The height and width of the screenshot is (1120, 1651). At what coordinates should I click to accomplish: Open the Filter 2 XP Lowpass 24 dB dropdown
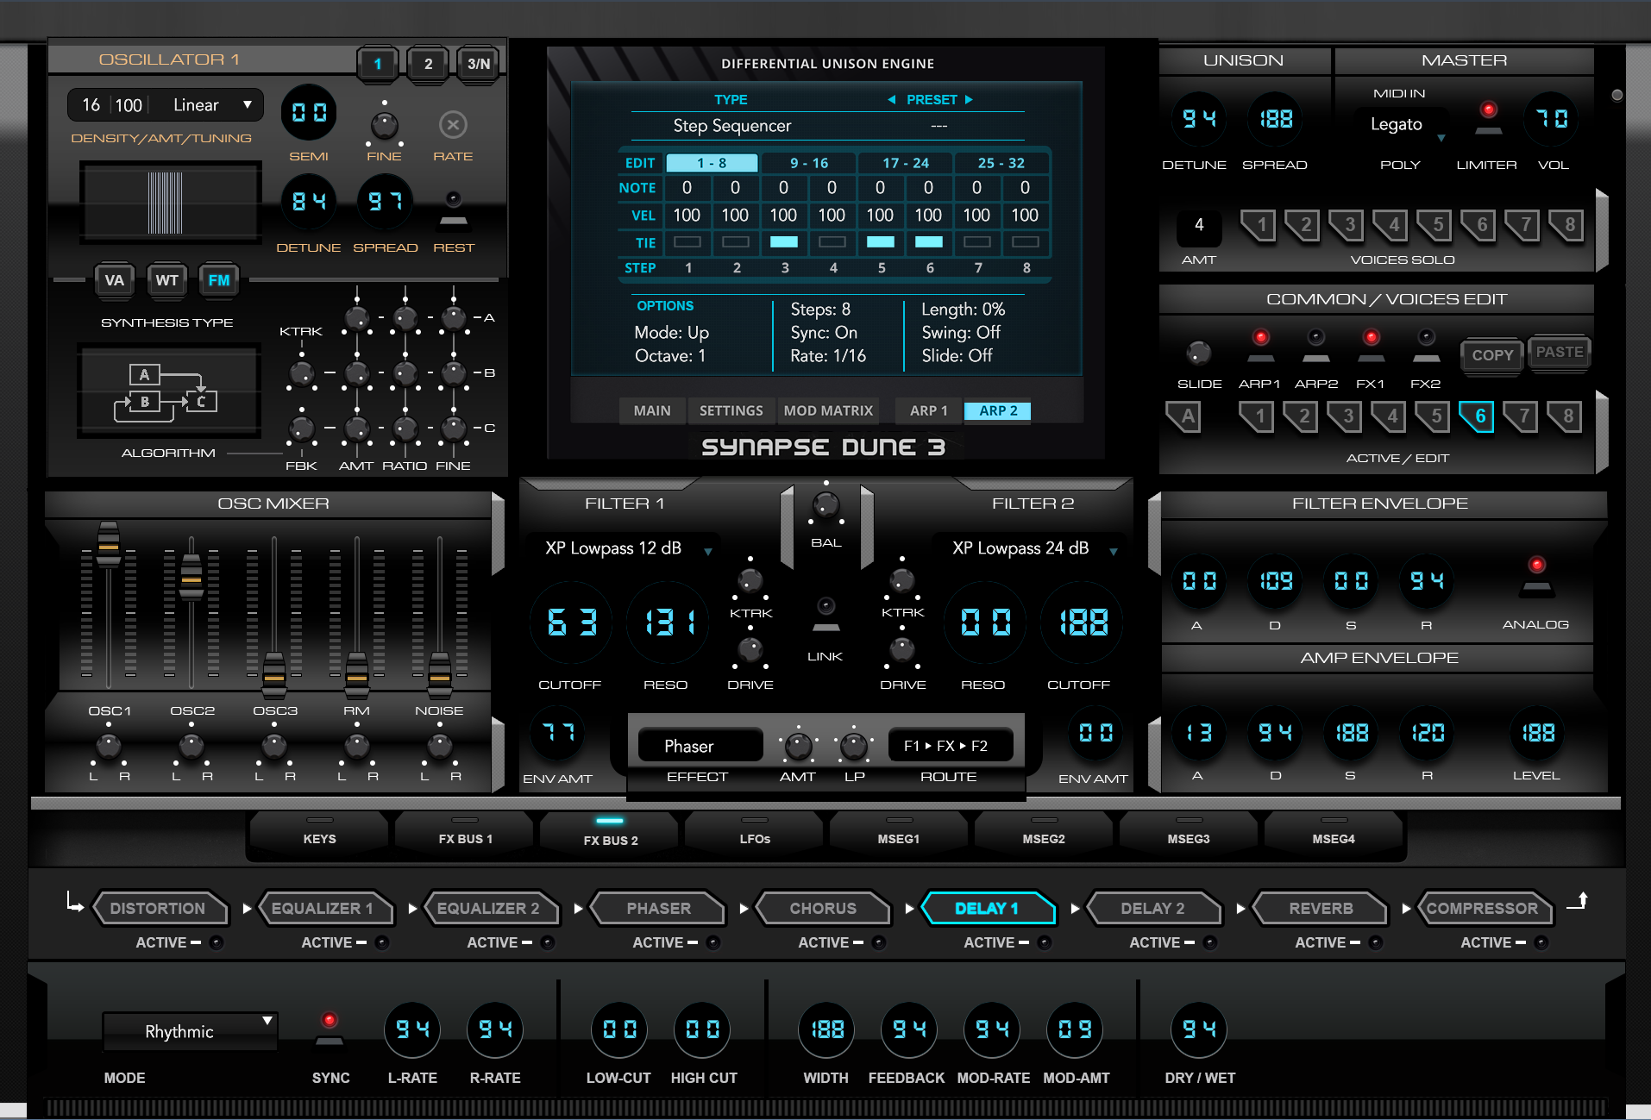pyautogui.click(x=1029, y=549)
